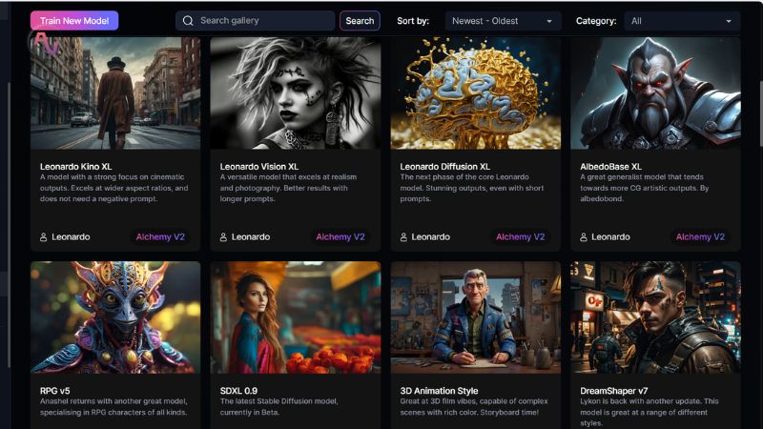
Task: Open the DreamShaper v7 thumbnail
Action: [x=655, y=317]
